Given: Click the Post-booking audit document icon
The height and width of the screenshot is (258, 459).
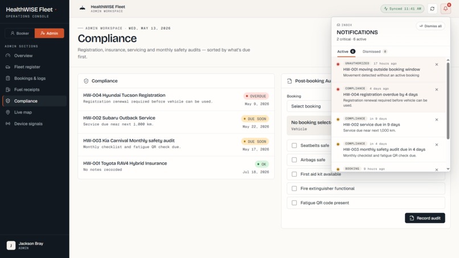Looking at the screenshot, I should pyautogui.click(x=289, y=81).
